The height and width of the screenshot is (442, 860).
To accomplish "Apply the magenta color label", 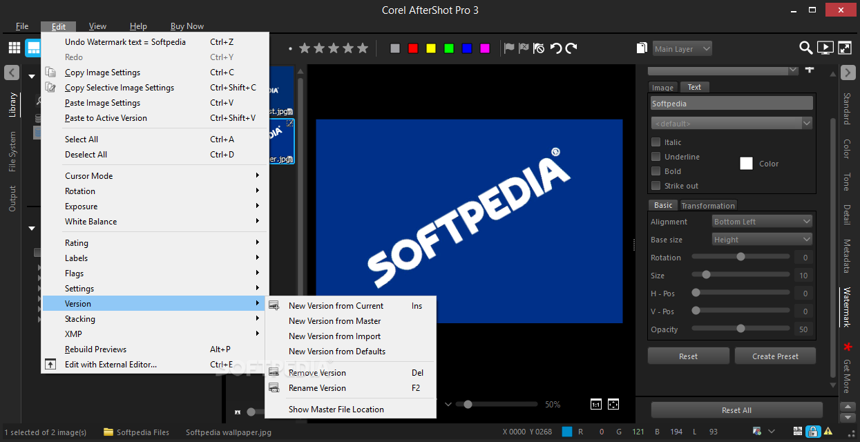I will click(x=485, y=48).
